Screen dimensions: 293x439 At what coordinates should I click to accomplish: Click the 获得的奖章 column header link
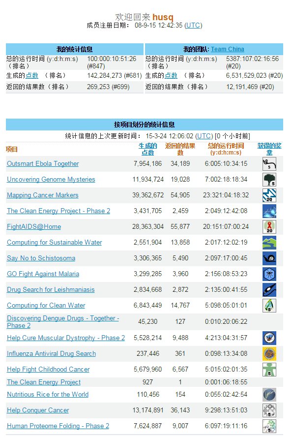[269, 149]
